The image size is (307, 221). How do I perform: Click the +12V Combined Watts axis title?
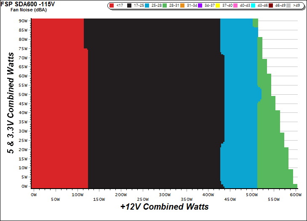pos(164,207)
